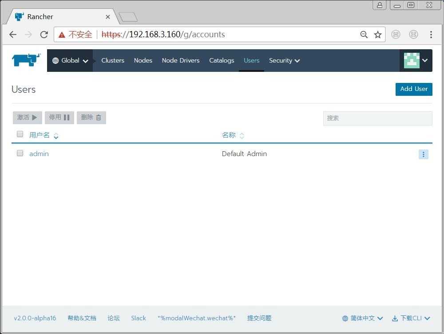Focus the 搜索 search field

[378, 118]
